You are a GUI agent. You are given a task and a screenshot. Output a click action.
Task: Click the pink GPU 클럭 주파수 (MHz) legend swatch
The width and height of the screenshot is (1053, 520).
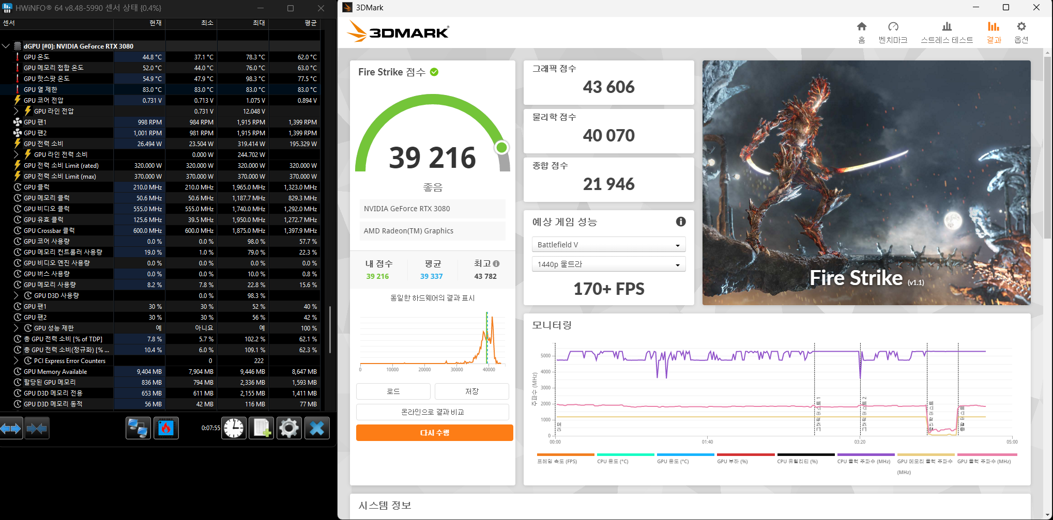point(987,455)
